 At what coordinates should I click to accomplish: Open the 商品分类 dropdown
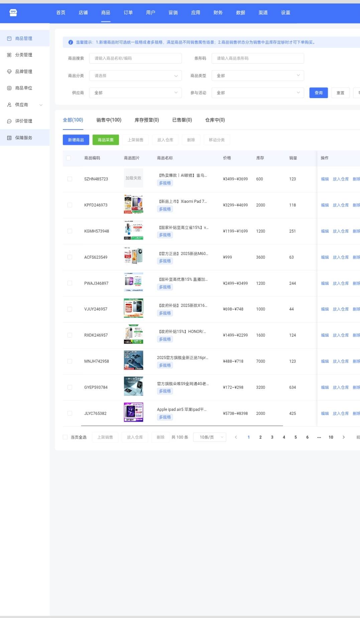[x=135, y=76]
